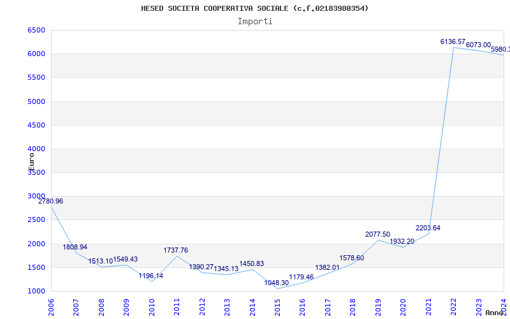
Task: Click the 2022 x-axis year label
Action: [x=453, y=307]
